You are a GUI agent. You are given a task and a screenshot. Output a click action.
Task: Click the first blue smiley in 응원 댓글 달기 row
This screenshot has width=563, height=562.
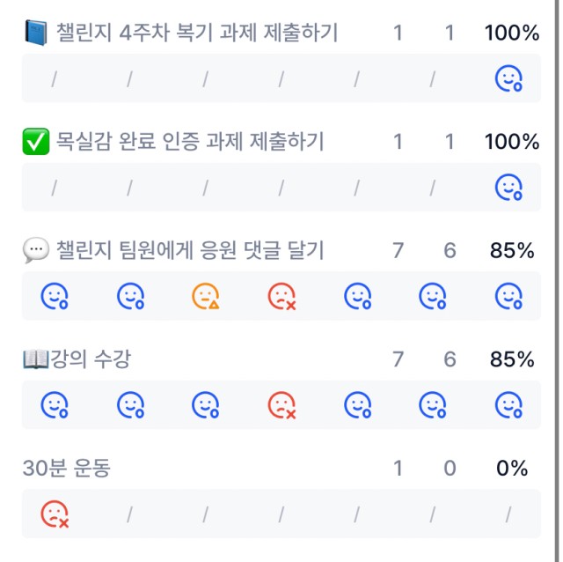(55, 296)
